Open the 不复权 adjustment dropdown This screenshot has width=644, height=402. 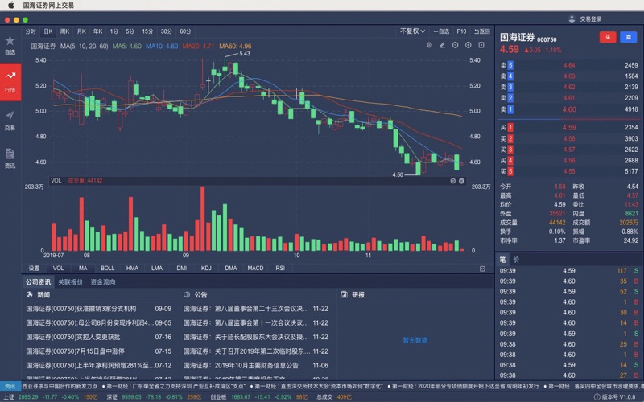pos(412,31)
